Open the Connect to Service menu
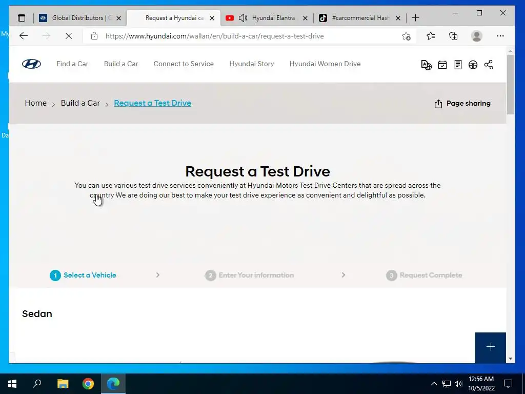Image resolution: width=525 pixels, height=394 pixels. [x=184, y=64]
